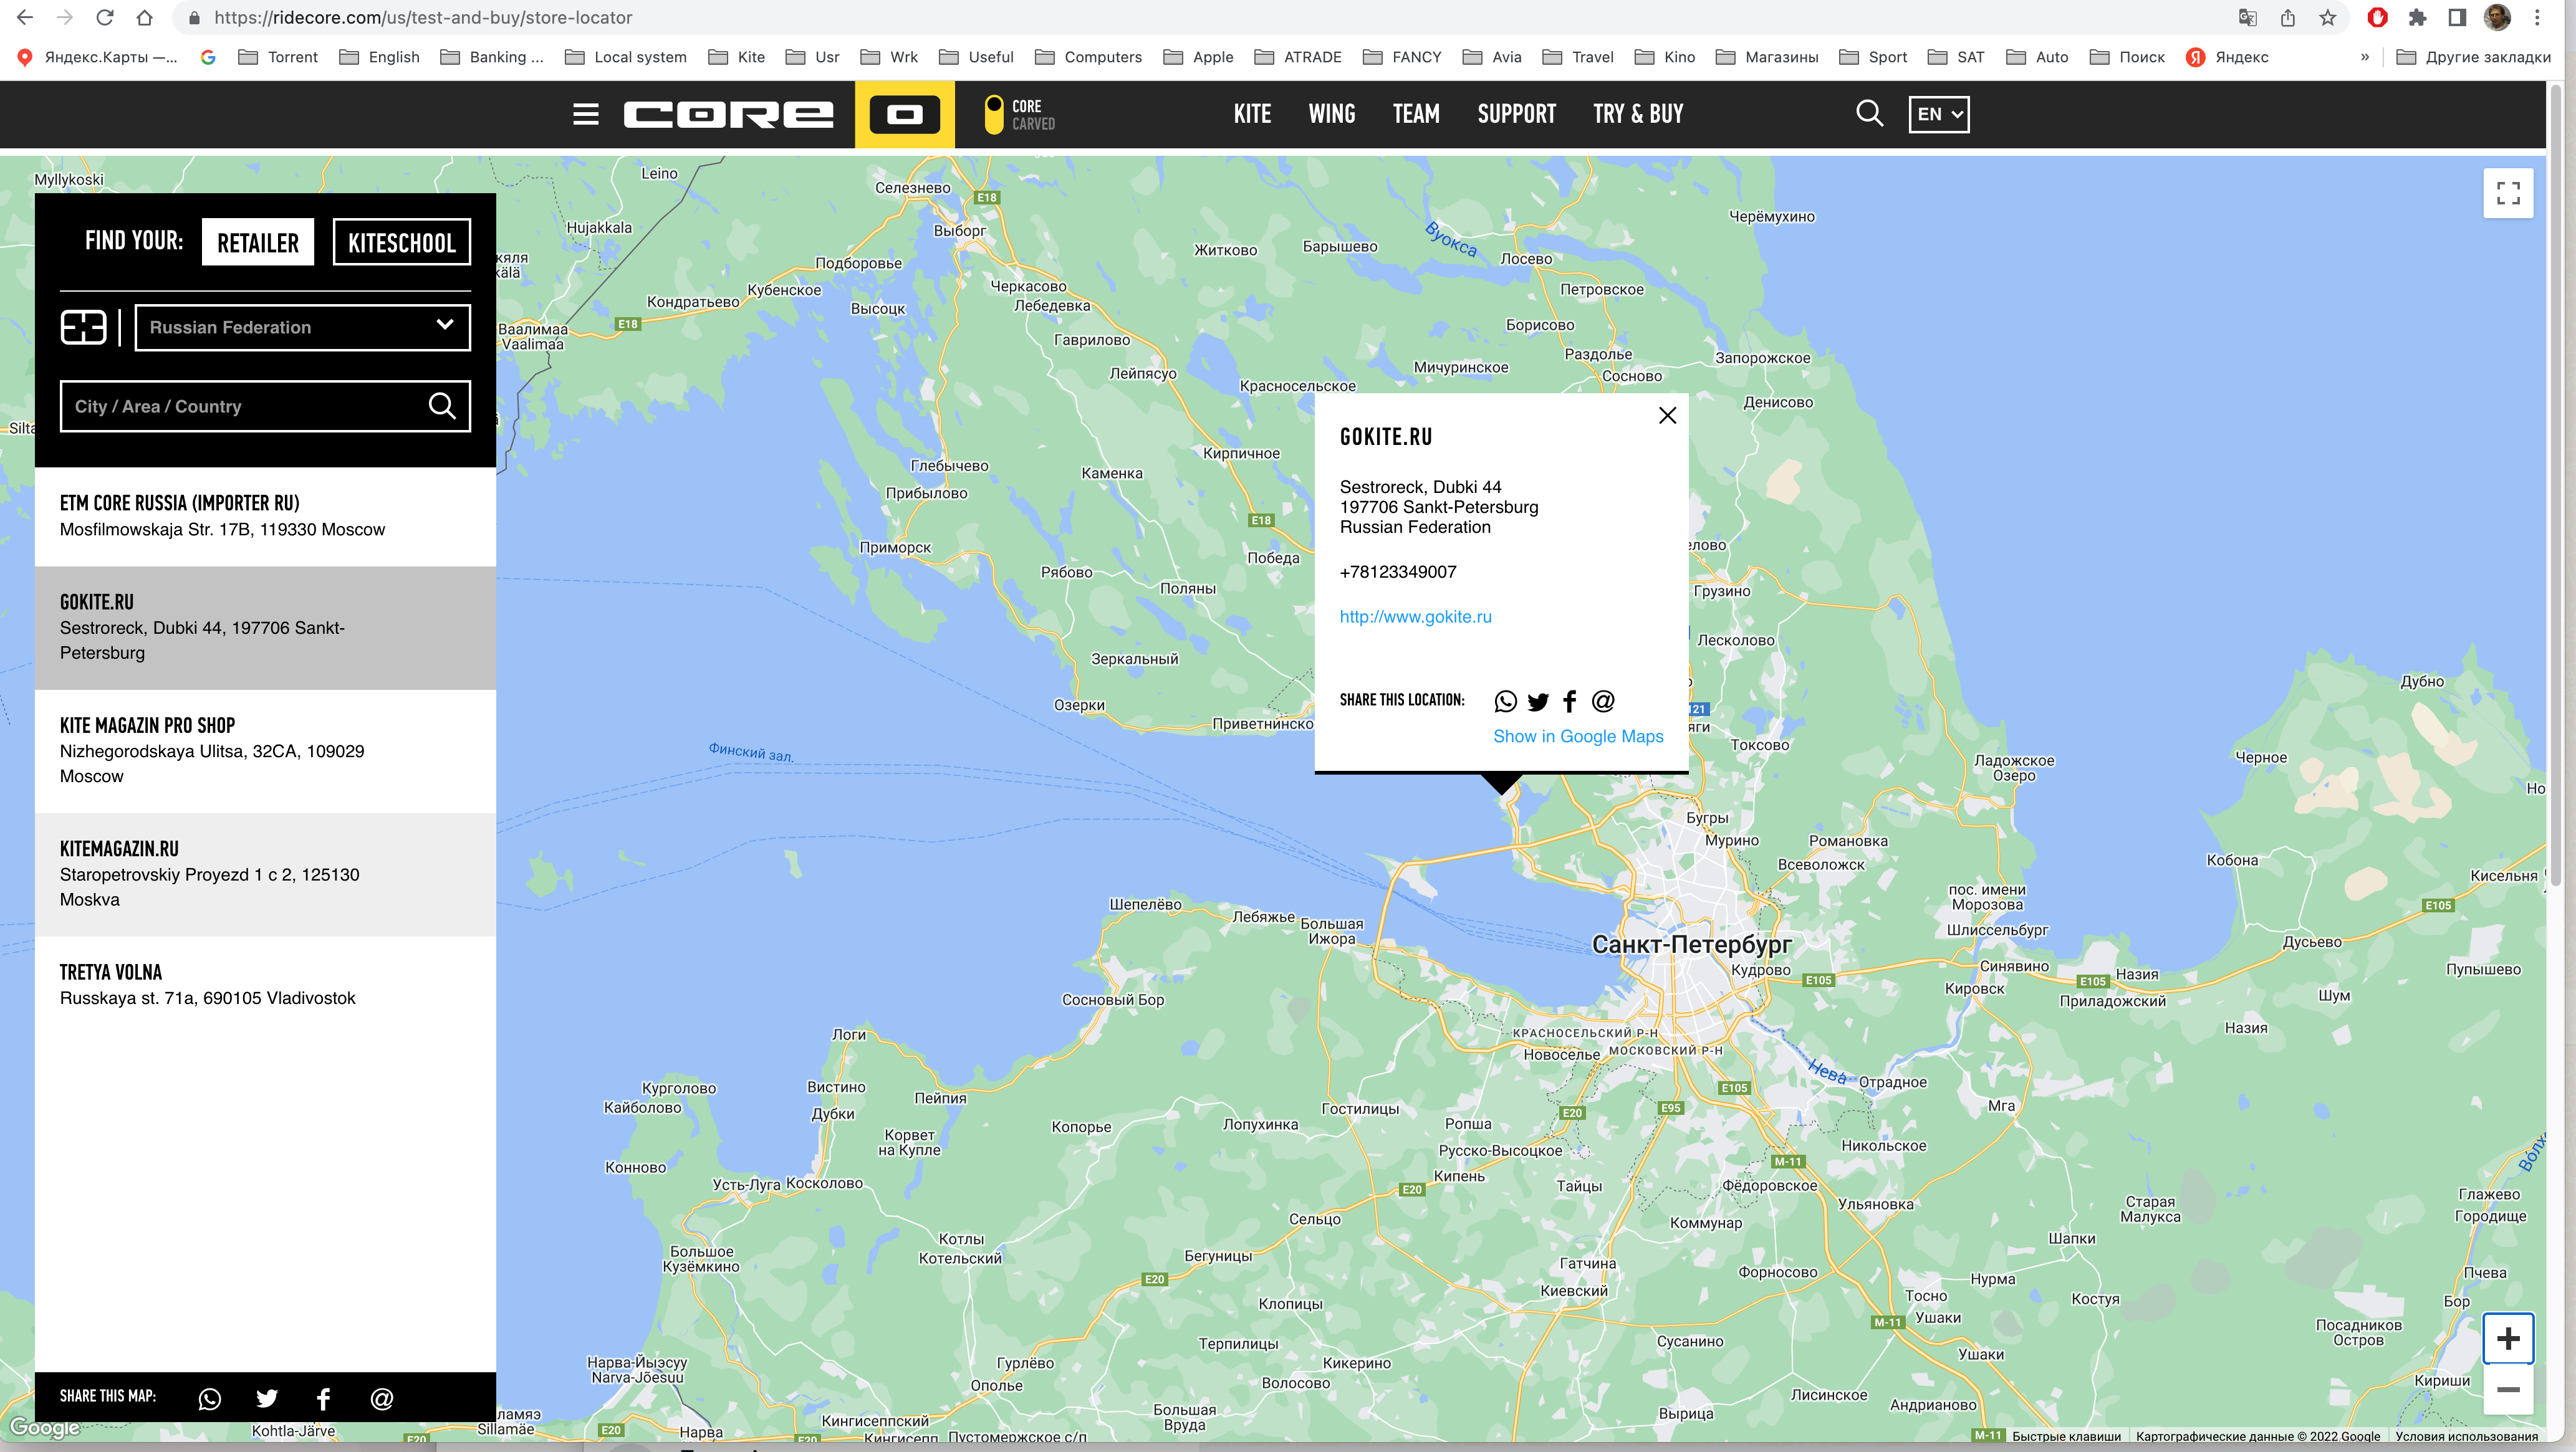Open the SUPPORT menu item
Viewport: 2576px width, 1452px height.
1516,113
